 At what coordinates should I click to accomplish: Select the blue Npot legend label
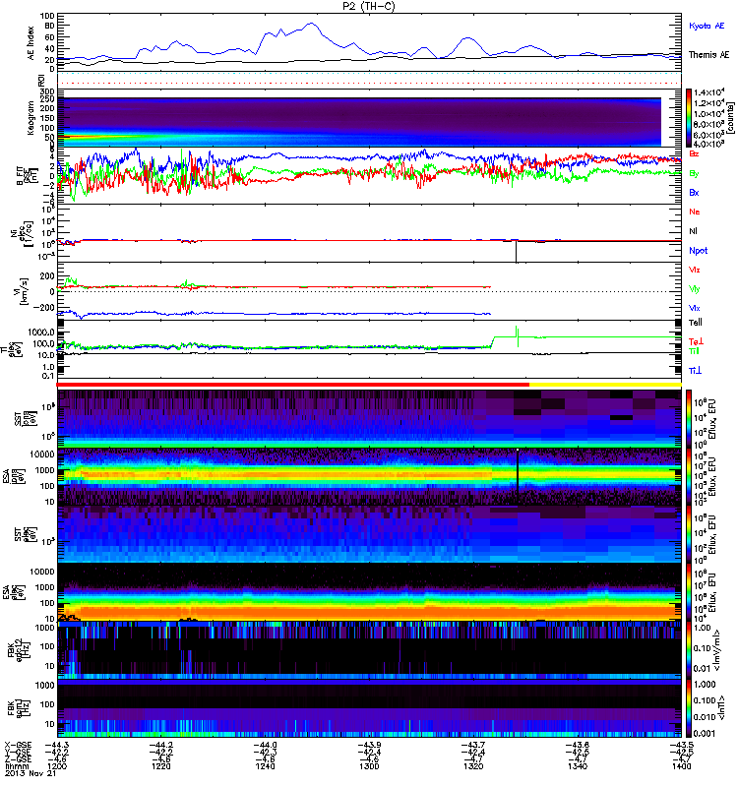click(698, 251)
